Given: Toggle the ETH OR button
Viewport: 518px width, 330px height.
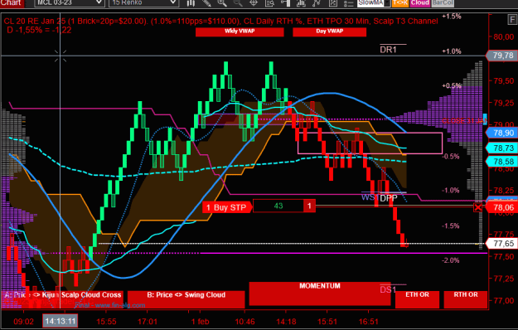Looking at the screenshot, I should point(417,299).
